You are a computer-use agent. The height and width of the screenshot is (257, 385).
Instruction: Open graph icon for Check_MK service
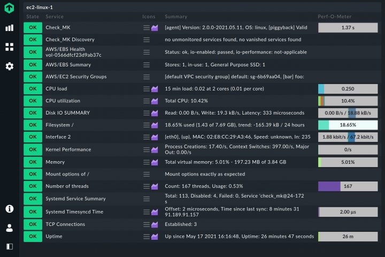[155, 27]
